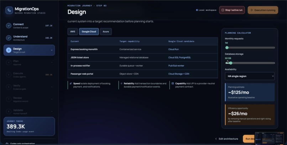Open the Plan Approval step
Viewport: 287px width, 145px height.
[29, 63]
